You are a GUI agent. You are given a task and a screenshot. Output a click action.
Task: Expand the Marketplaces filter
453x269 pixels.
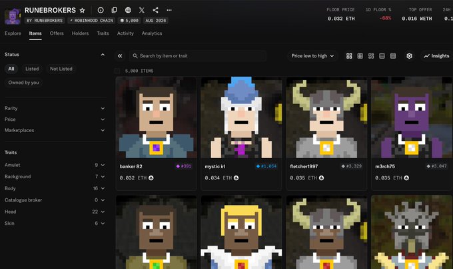click(55, 130)
